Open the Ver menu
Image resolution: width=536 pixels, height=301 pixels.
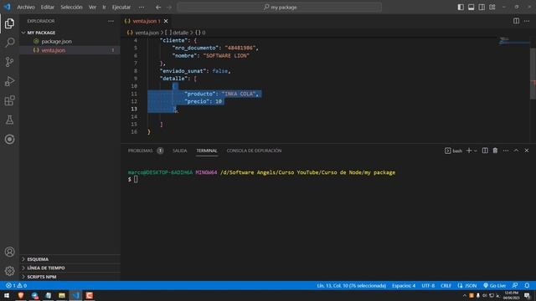(92, 8)
